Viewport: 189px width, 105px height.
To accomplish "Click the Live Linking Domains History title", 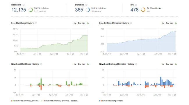I will click(114, 23).
